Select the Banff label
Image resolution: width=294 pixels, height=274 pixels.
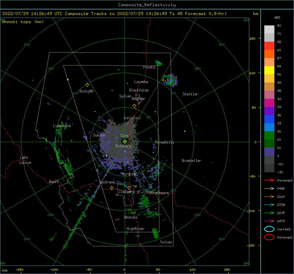point(54,181)
